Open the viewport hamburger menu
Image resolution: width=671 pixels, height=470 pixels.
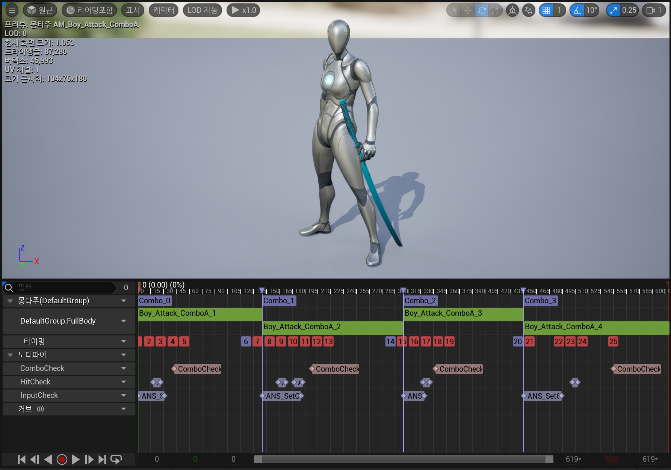pos(12,10)
